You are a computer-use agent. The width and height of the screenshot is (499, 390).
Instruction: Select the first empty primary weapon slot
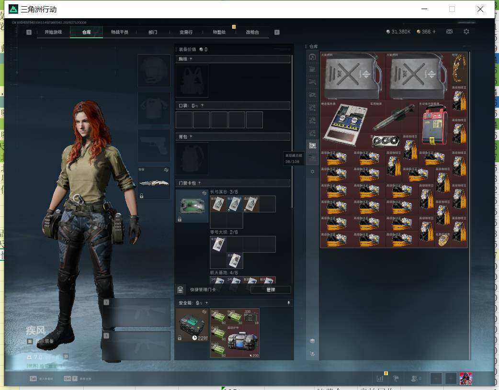click(x=136, y=312)
